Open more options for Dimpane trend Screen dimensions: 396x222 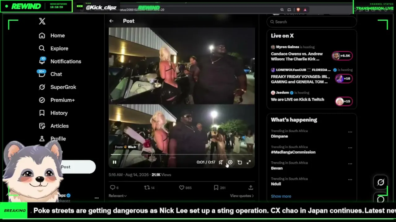click(350, 132)
